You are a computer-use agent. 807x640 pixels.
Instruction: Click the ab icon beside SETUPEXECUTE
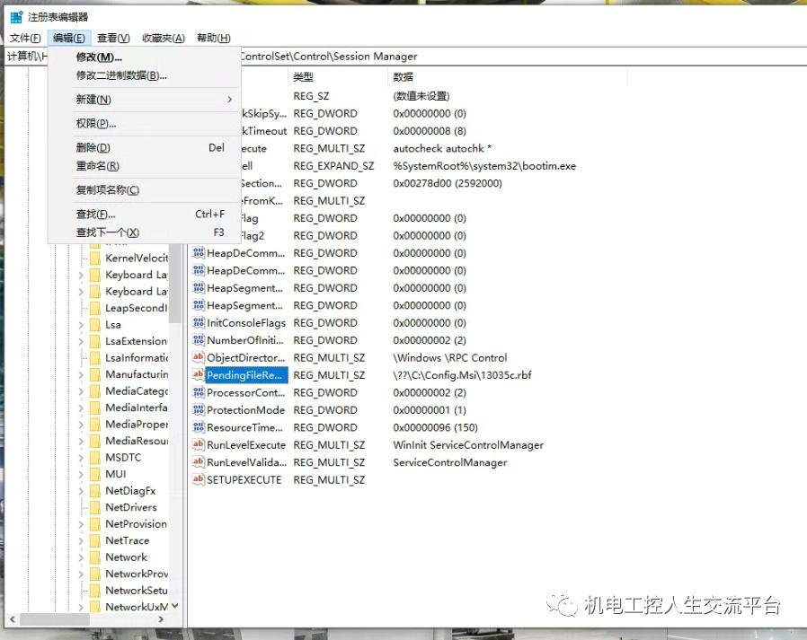198,479
